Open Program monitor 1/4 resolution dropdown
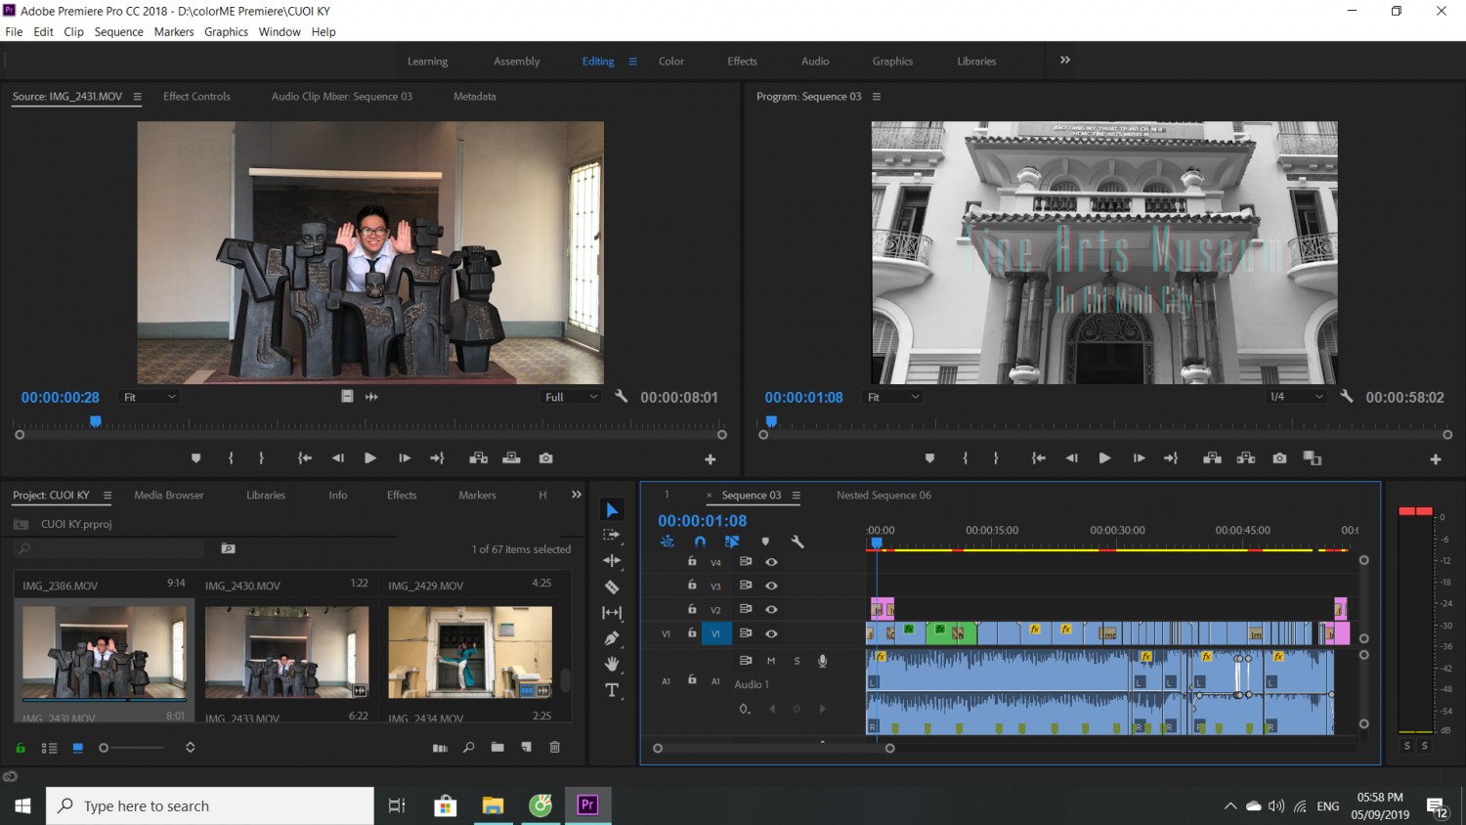 1296,397
